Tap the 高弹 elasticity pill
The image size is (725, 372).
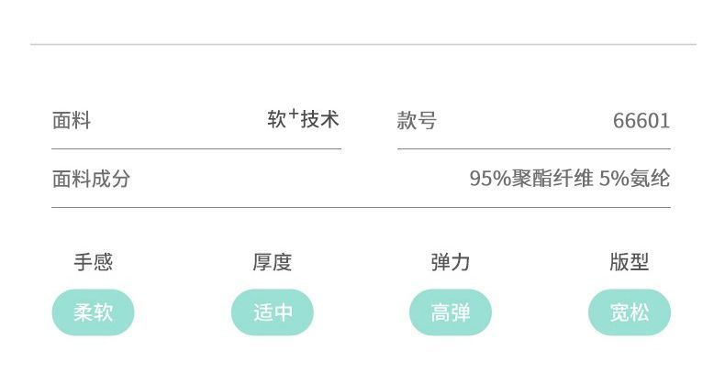(x=451, y=312)
